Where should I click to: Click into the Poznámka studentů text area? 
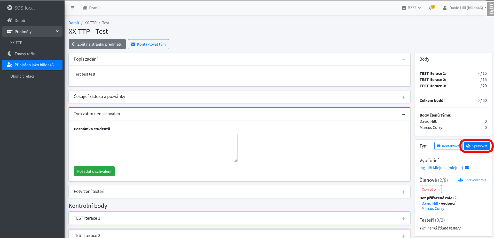[x=155, y=148]
